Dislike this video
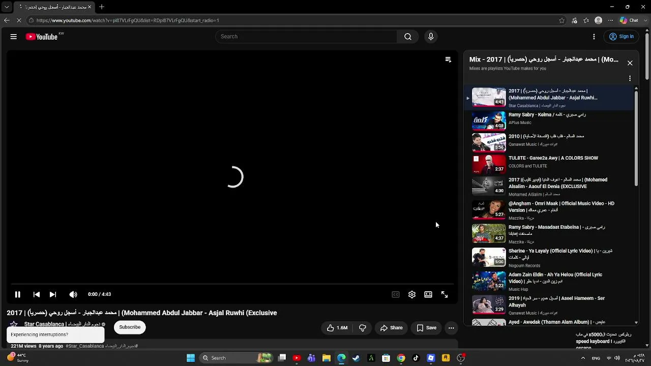Image resolution: width=651 pixels, height=366 pixels. 363,328
